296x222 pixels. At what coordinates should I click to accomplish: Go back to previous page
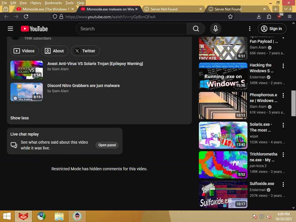6,16
